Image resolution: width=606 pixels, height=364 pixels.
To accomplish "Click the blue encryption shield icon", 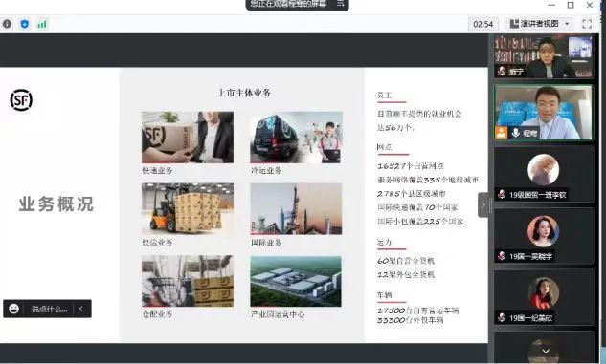I will point(25,24).
